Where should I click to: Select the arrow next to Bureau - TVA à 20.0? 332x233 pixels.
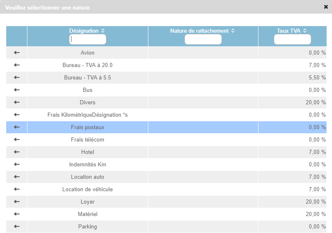[x=17, y=65]
